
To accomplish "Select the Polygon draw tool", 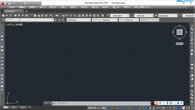I will [x=2, y=36].
